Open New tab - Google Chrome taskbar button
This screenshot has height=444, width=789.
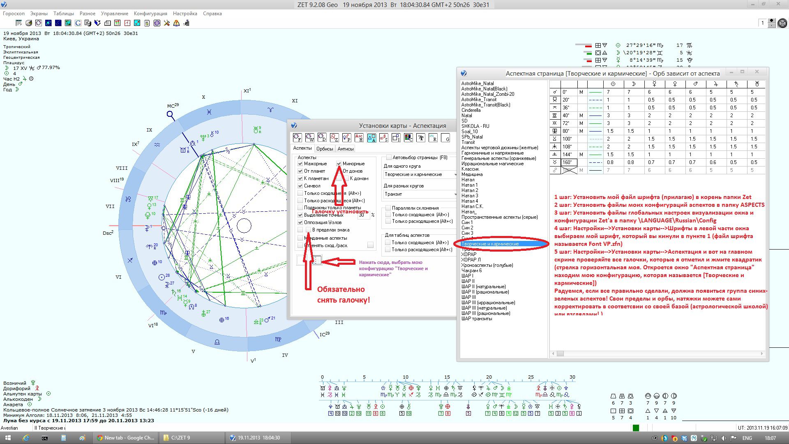coord(125,438)
